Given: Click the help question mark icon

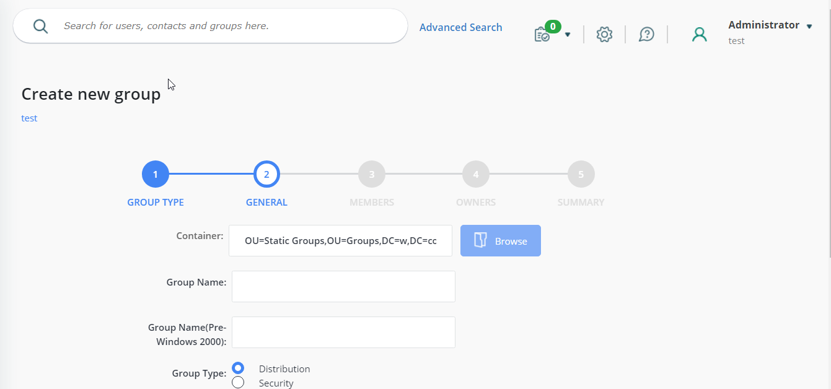Looking at the screenshot, I should pos(646,34).
